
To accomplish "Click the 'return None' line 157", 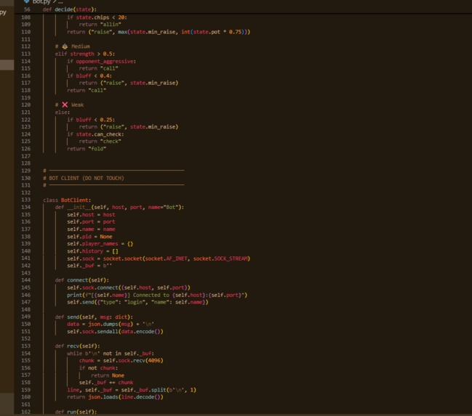I will [x=108, y=375].
